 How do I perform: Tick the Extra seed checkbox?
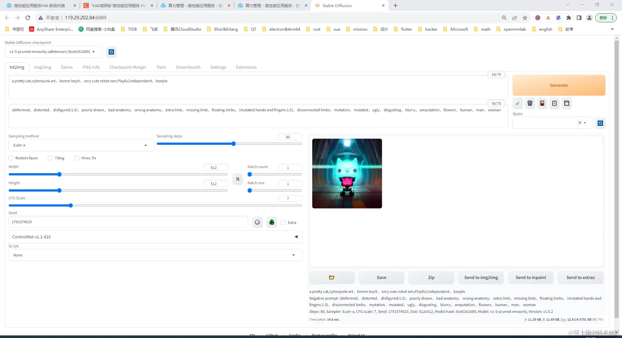coord(283,223)
